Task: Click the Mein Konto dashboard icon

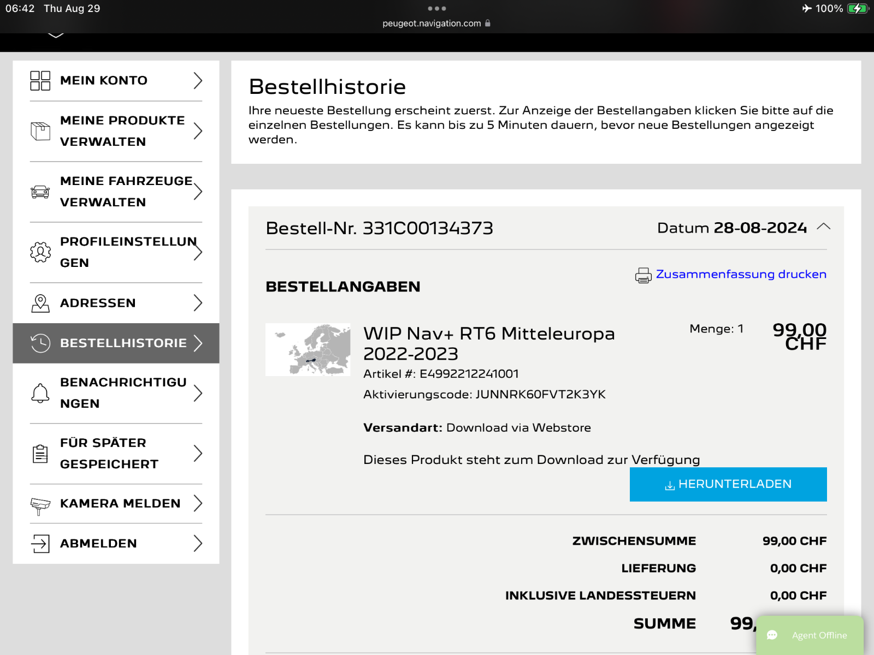Action: coord(40,81)
